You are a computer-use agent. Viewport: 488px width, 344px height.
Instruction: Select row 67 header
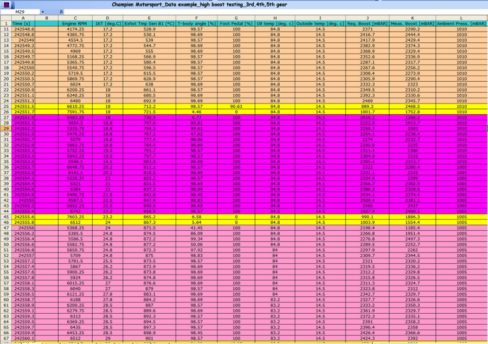click(6, 339)
